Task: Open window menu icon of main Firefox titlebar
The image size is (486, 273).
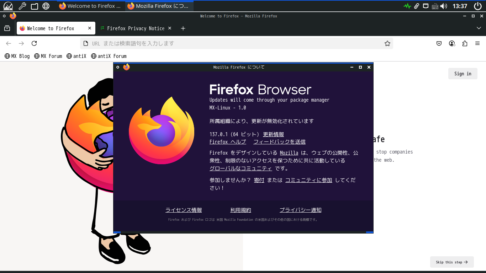Action: 4,16
